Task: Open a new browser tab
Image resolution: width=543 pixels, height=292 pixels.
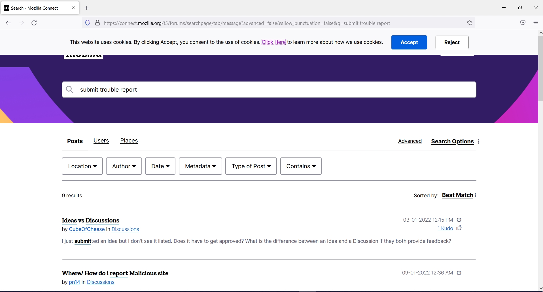Action: [x=87, y=8]
